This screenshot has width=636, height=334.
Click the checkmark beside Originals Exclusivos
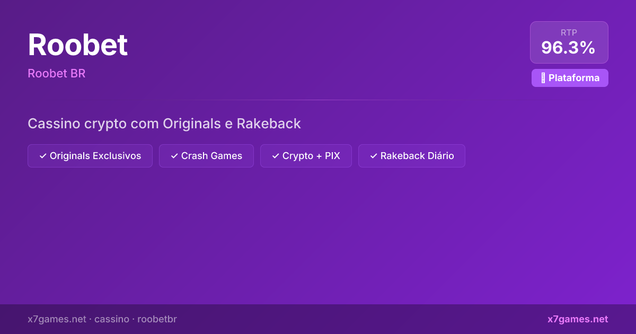[43, 156]
